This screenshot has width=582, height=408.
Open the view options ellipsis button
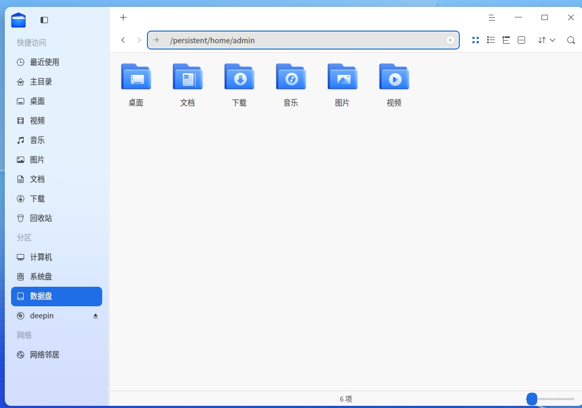[x=521, y=40]
